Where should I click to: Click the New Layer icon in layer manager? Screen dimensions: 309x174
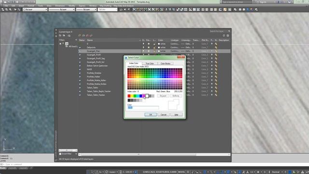(x=79, y=35)
